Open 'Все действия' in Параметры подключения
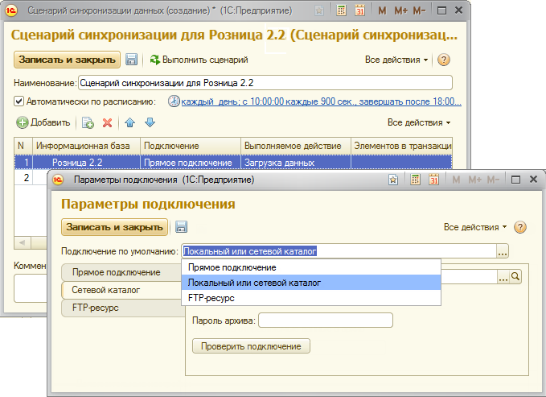 475,227
